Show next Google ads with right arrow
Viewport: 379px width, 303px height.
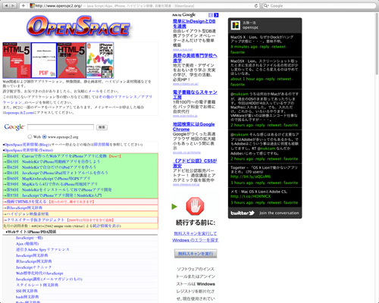[x=216, y=15]
